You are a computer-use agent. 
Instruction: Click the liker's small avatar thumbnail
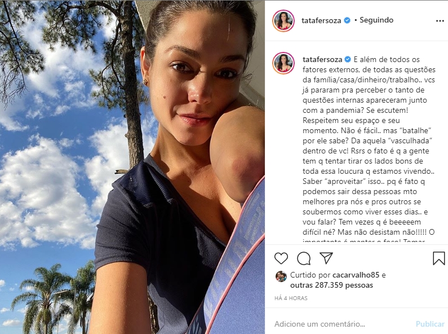281,276
